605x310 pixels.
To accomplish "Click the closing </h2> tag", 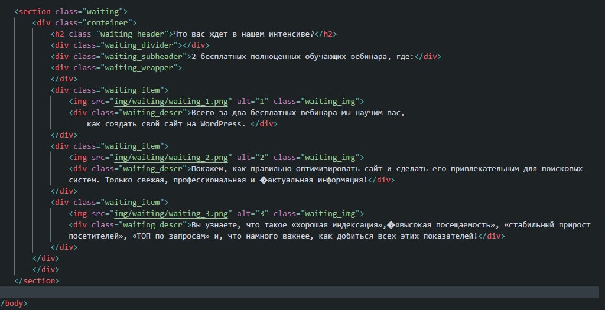I will (x=326, y=34).
